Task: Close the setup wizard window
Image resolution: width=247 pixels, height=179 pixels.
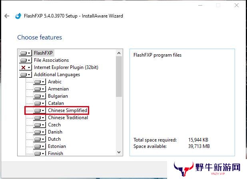Action: click(237, 5)
